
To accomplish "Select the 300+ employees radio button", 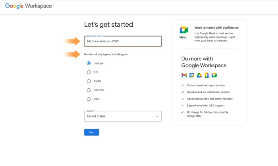I will pyautogui.click(x=89, y=99).
